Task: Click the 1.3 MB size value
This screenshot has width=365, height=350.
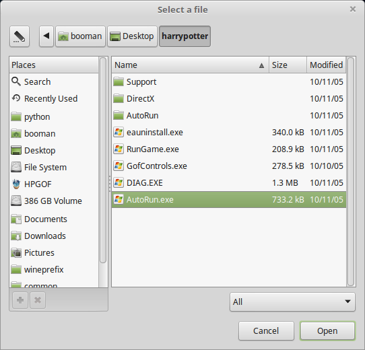Action: coord(285,183)
